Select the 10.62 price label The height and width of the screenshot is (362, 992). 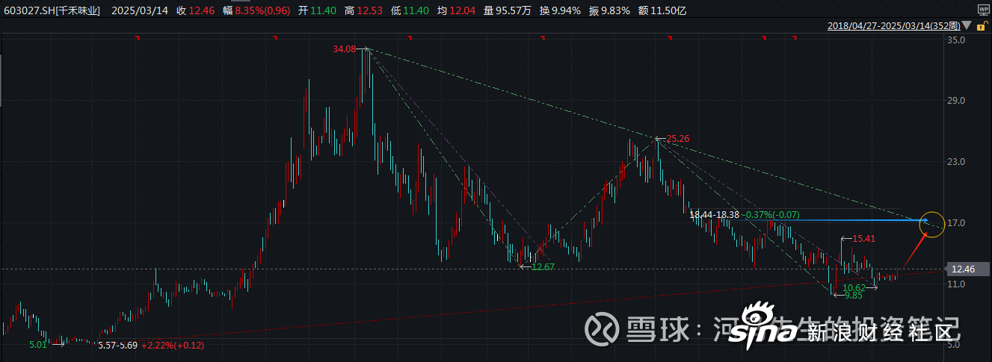pos(854,287)
